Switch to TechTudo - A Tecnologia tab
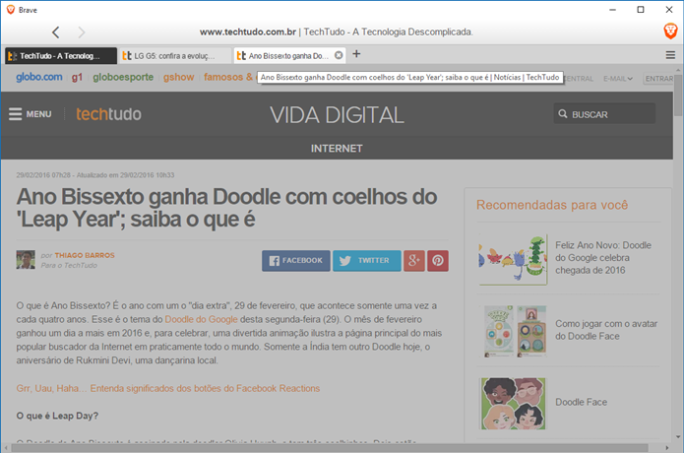This screenshot has width=684, height=453. click(61, 56)
